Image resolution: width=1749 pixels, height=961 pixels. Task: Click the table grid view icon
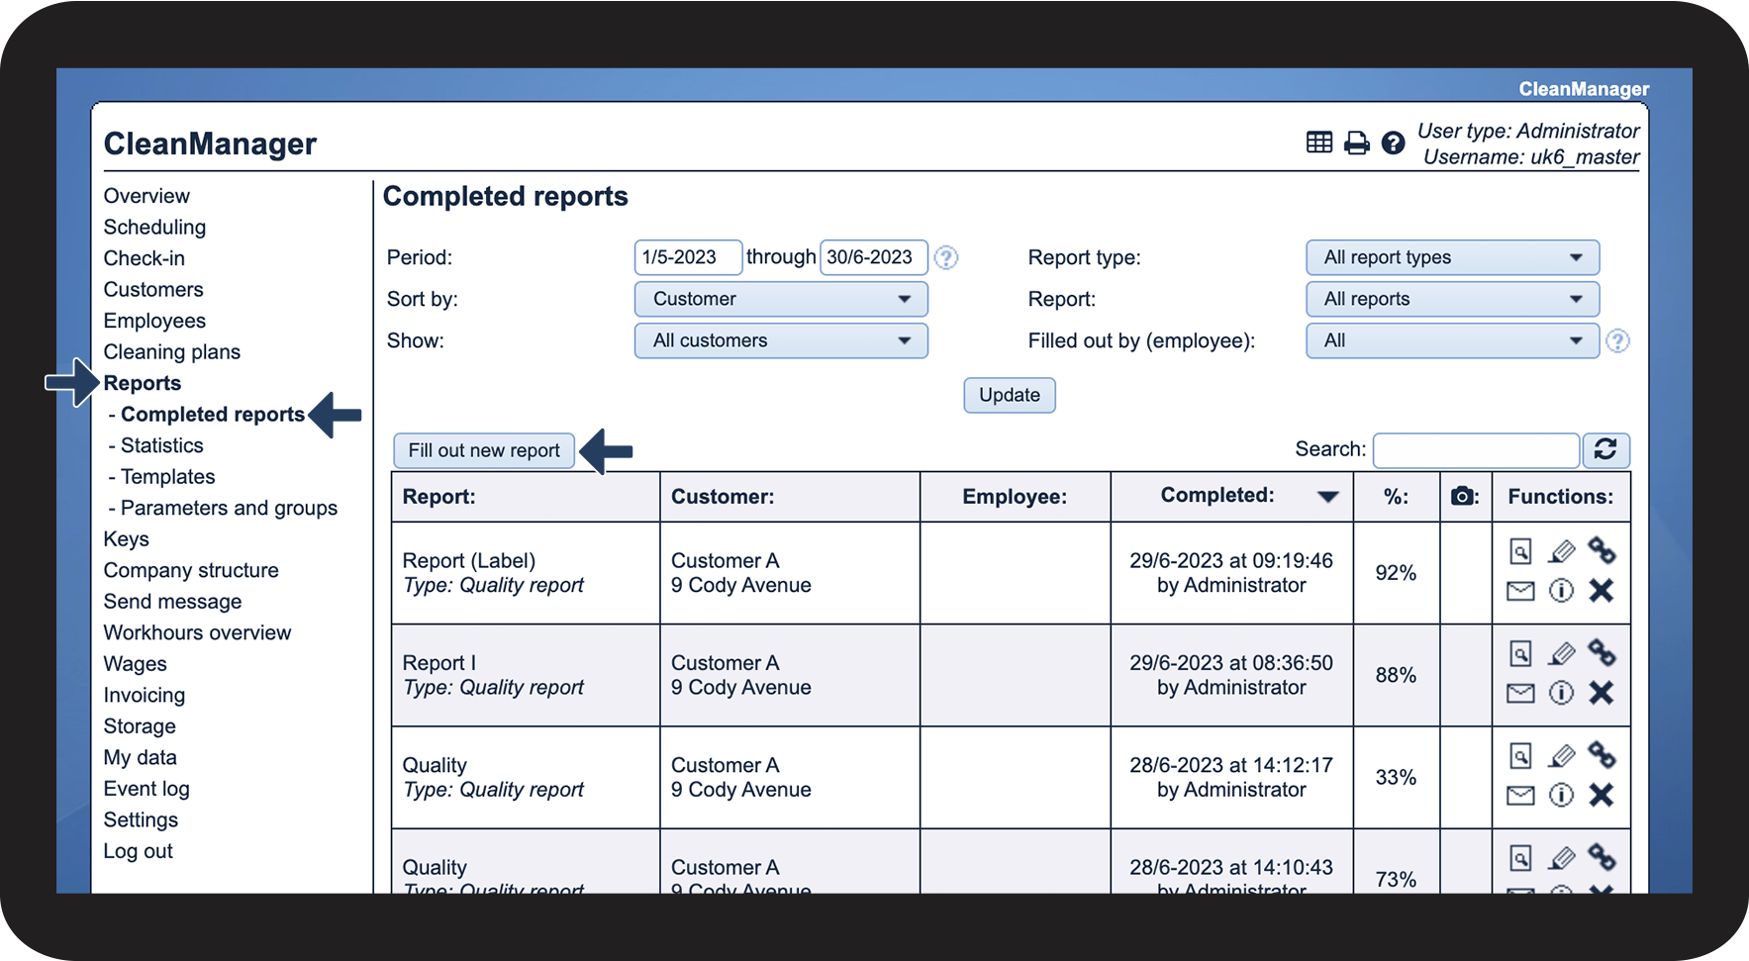1318,143
